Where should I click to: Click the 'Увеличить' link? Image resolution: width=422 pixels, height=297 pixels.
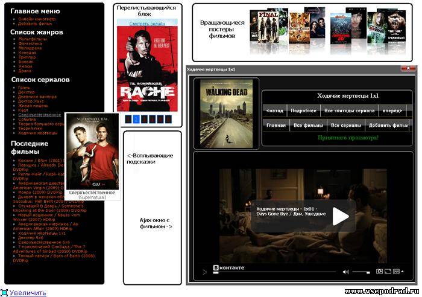tap(28, 293)
